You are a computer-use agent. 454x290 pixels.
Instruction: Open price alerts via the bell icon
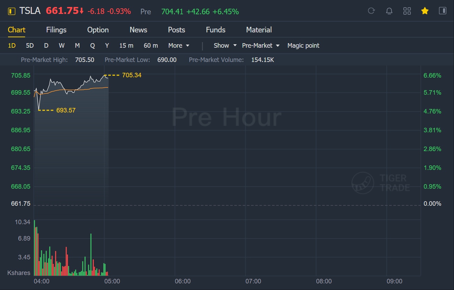(x=389, y=11)
